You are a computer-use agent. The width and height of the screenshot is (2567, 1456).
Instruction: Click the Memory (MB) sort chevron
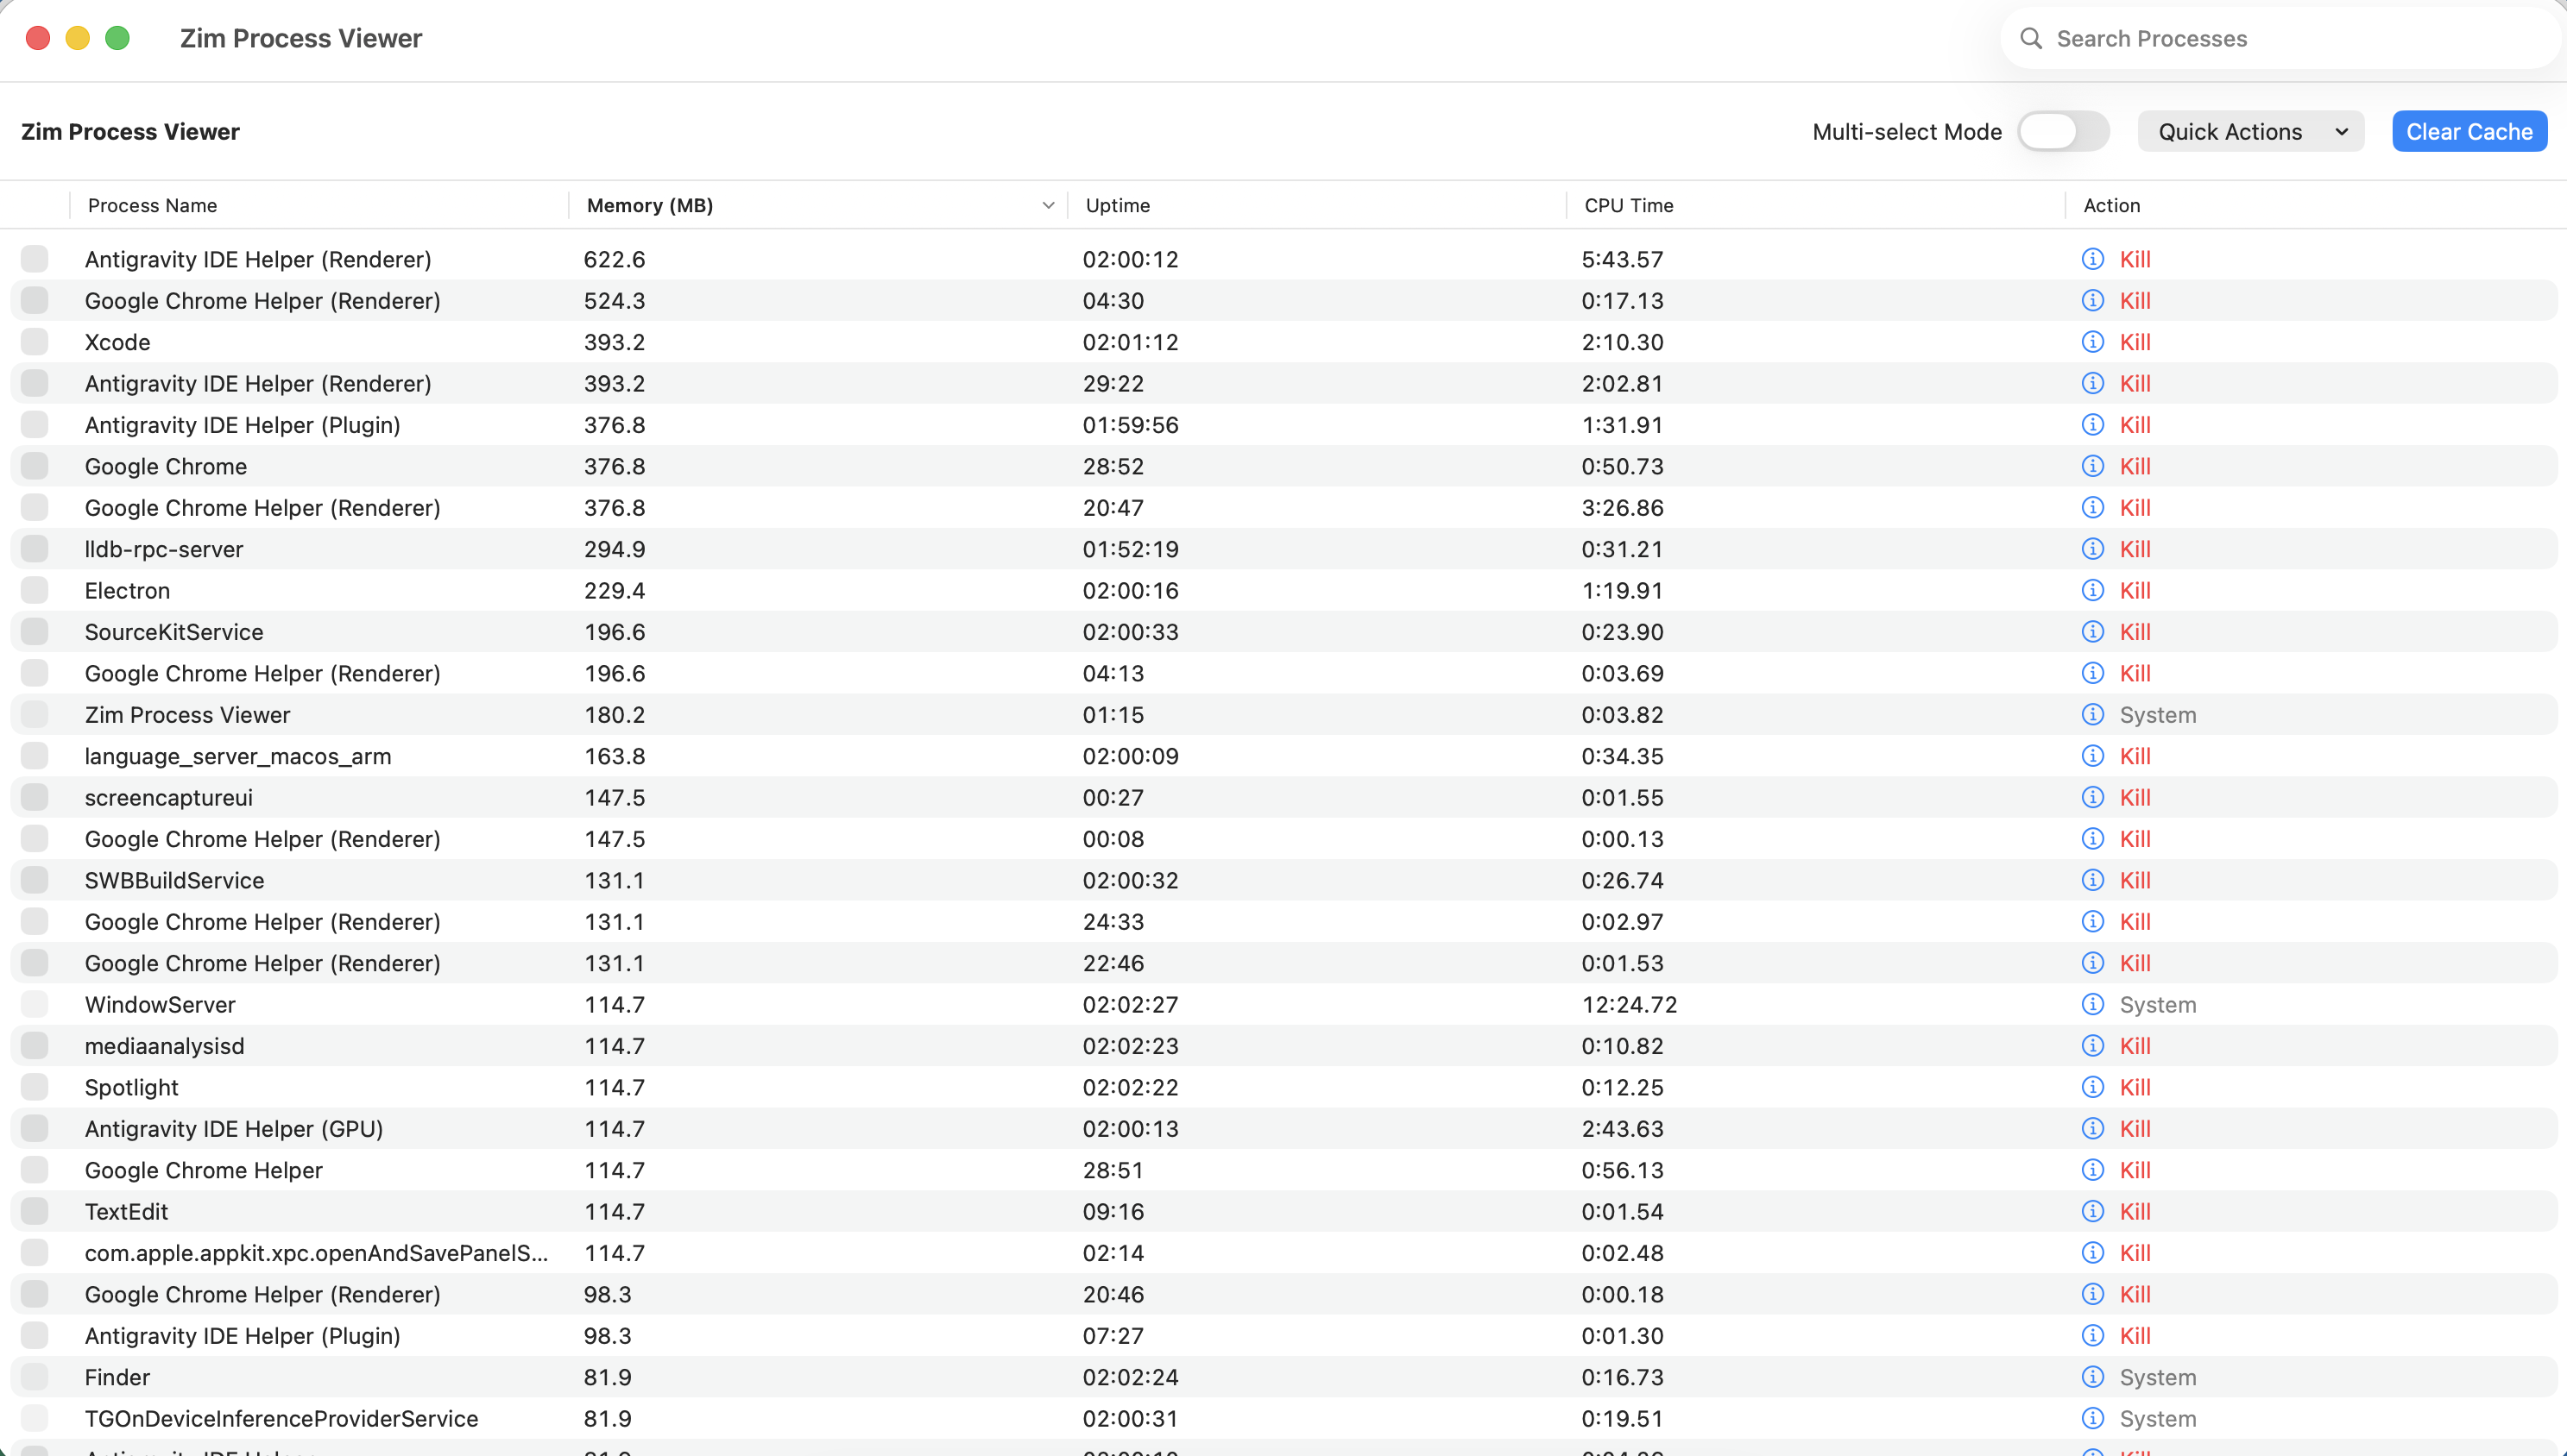click(1047, 205)
